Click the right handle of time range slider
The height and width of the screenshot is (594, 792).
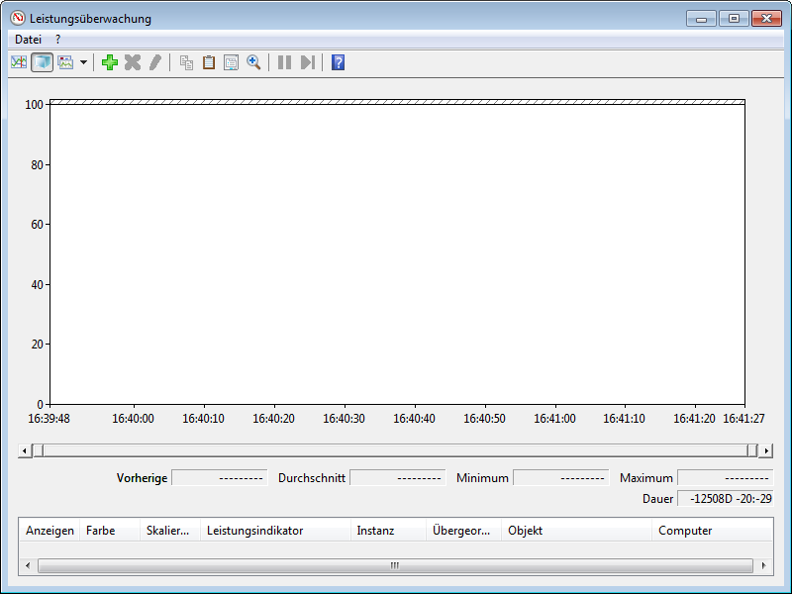(x=752, y=450)
